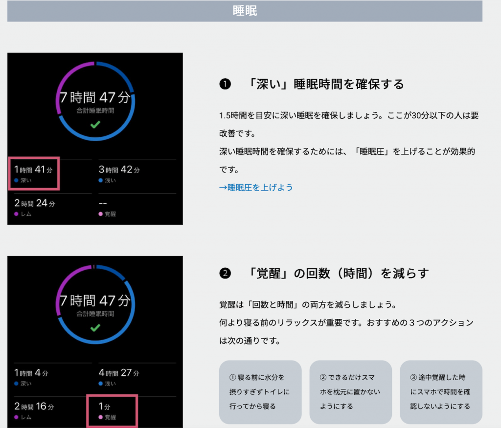Select the 4時間27分 浅い sleep stat

pyautogui.click(x=119, y=377)
